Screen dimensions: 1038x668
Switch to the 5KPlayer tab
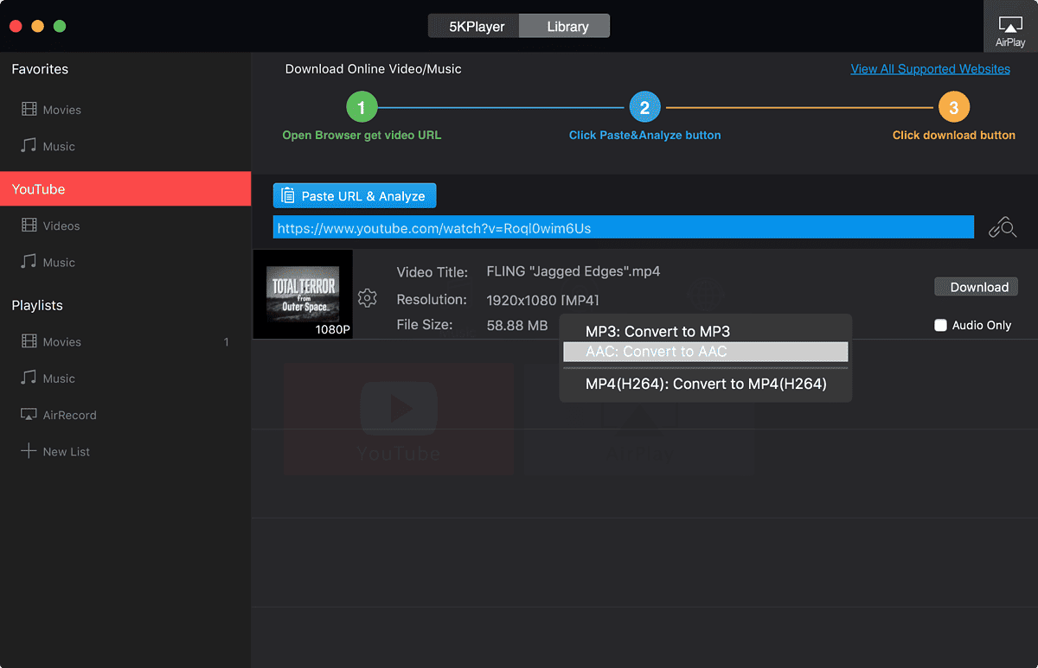click(474, 26)
